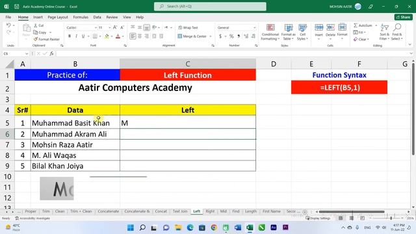Toggle underline formatting

(x=83, y=36)
